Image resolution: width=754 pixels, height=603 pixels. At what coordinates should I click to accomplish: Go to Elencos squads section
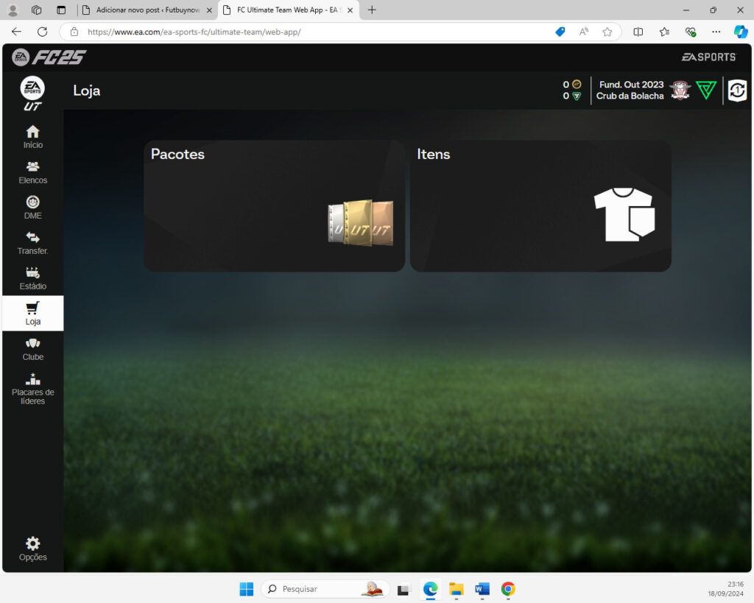[x=32, y=172]
